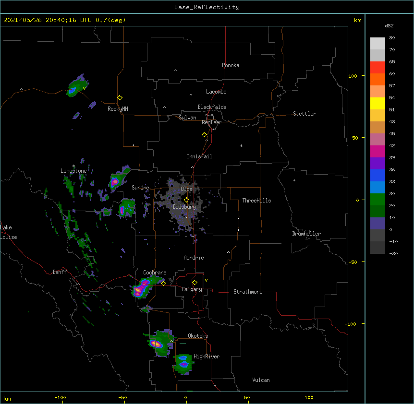Select the yellow diamond marker above Calgary
414x404 pixels.
point(195,283)
